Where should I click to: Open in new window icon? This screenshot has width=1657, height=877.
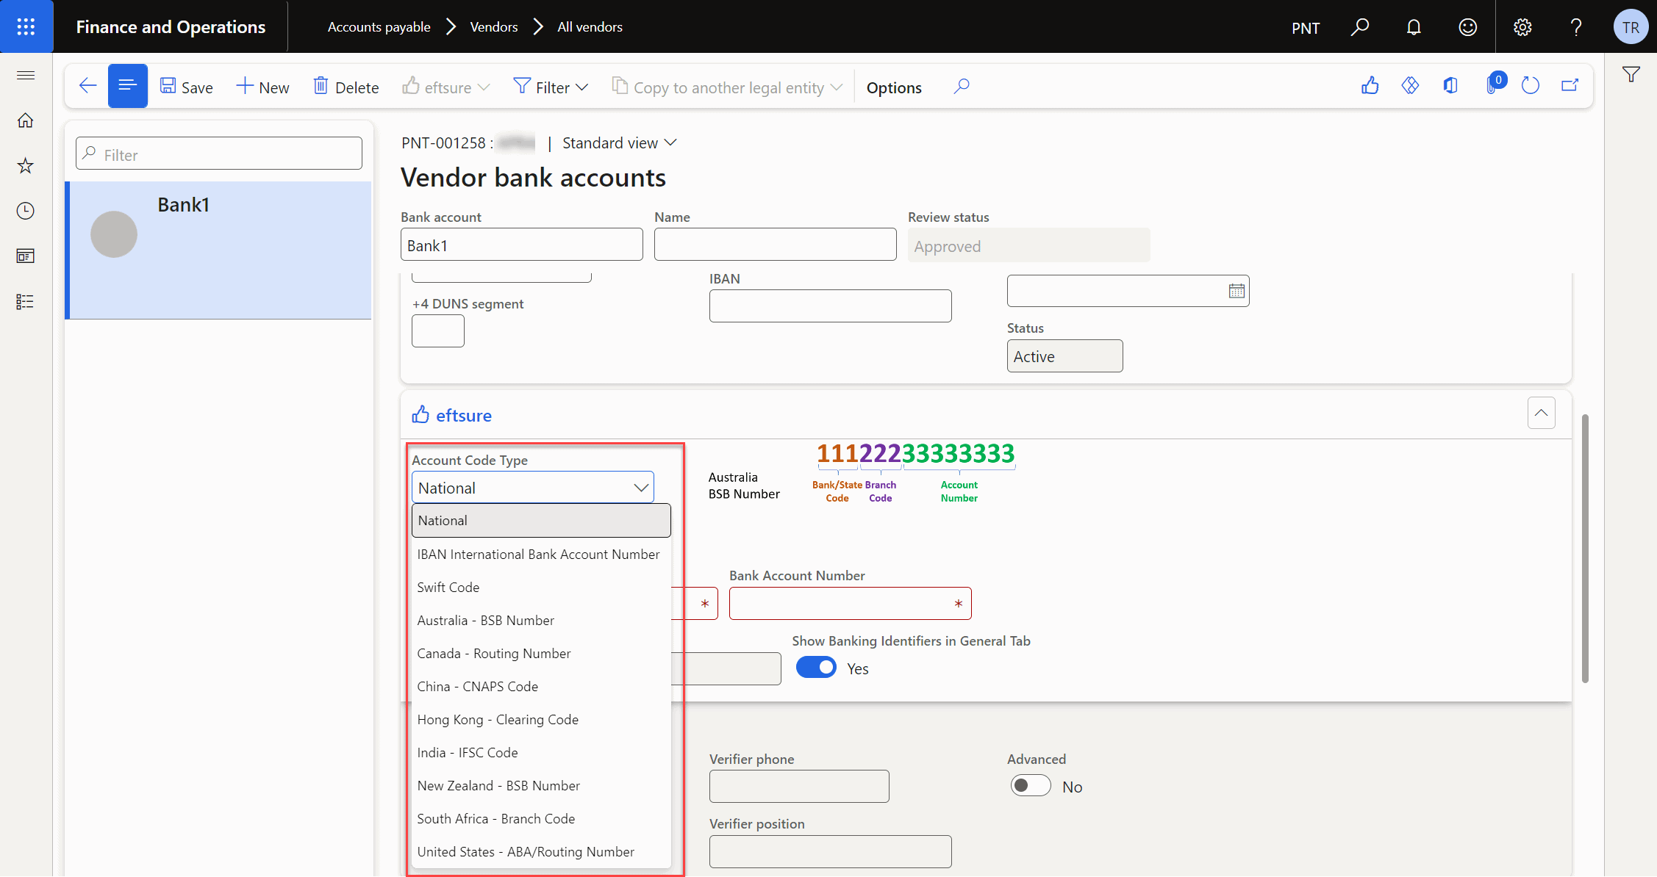point(1570,86)
